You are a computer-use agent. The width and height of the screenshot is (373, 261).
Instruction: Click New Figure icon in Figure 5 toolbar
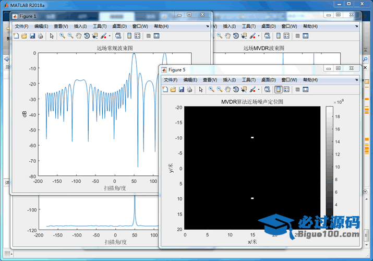(165, 89)
